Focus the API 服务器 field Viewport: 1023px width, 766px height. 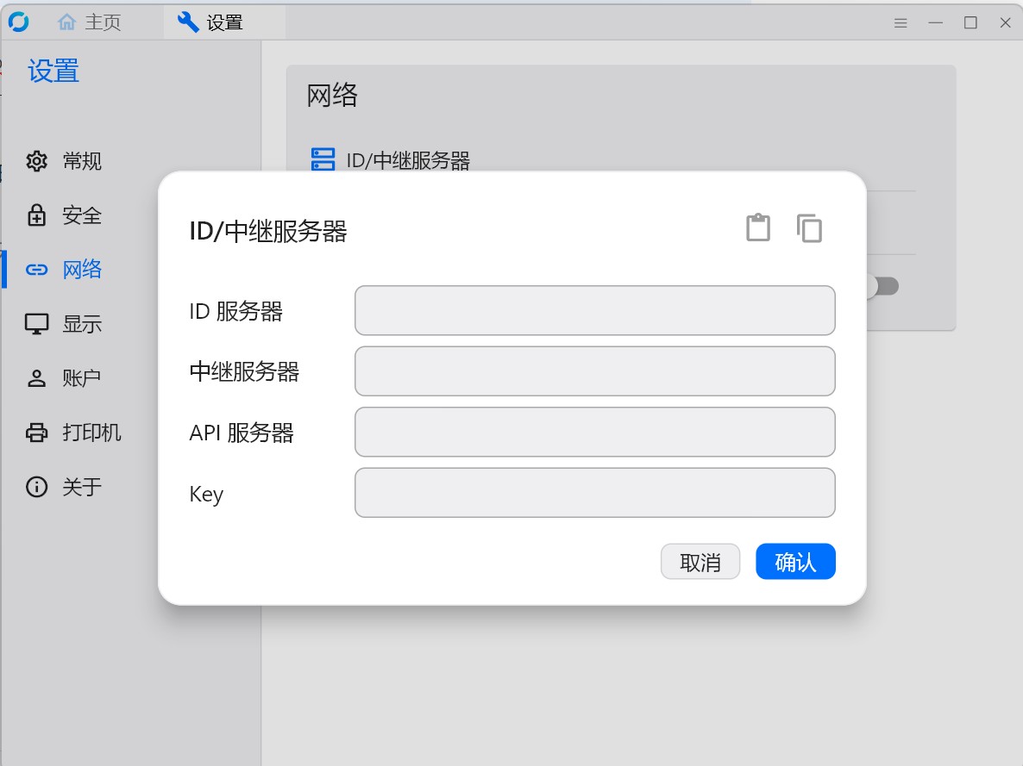click(x=595, y=432)
